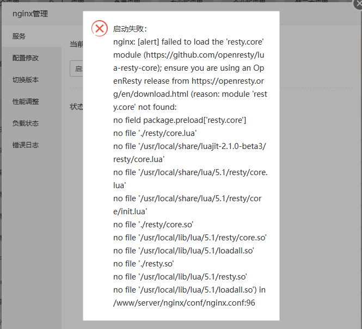The image size is (362, 329).
Task: Close the nginx管理 window with the X icon
Action: [358, 4]
